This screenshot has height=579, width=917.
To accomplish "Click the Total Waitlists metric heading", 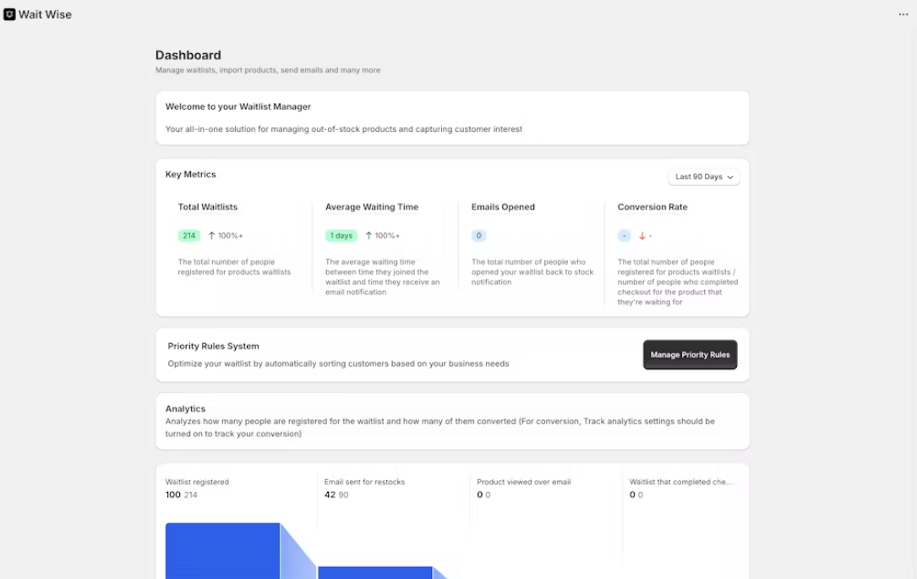I will point(208,207).
